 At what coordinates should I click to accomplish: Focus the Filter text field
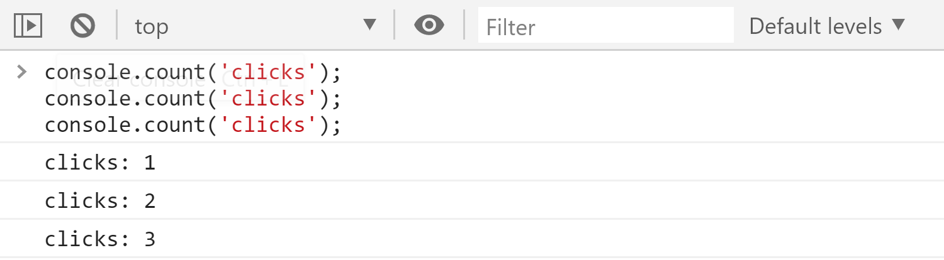click(605, 26)
